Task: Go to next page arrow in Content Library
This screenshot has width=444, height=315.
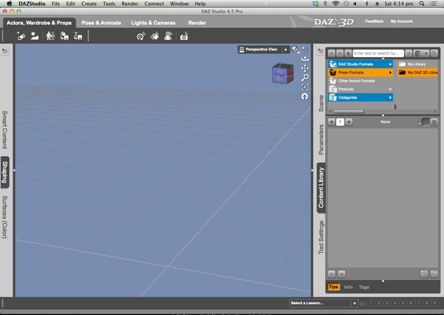Action: click(x=349, y=122)
